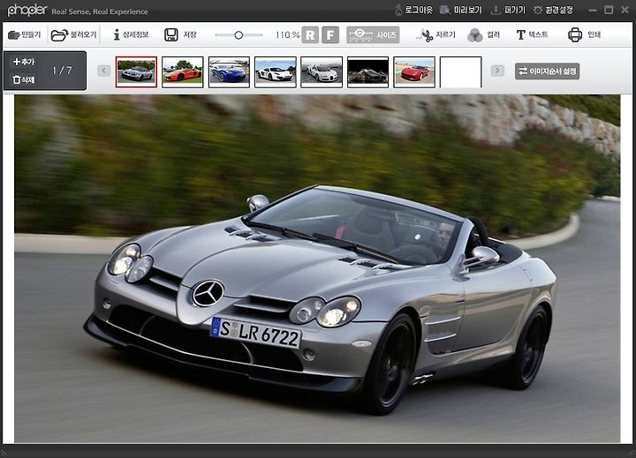Select the white Bugatti thumbnail
This screenshot has width=636, height=458.
(x=322, y=72)
